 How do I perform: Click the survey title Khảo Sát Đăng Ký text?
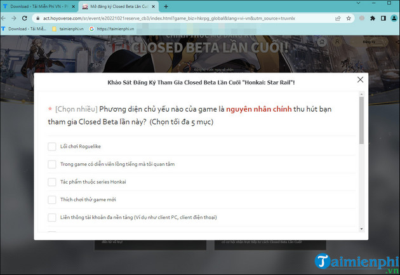tap(201, 83)
